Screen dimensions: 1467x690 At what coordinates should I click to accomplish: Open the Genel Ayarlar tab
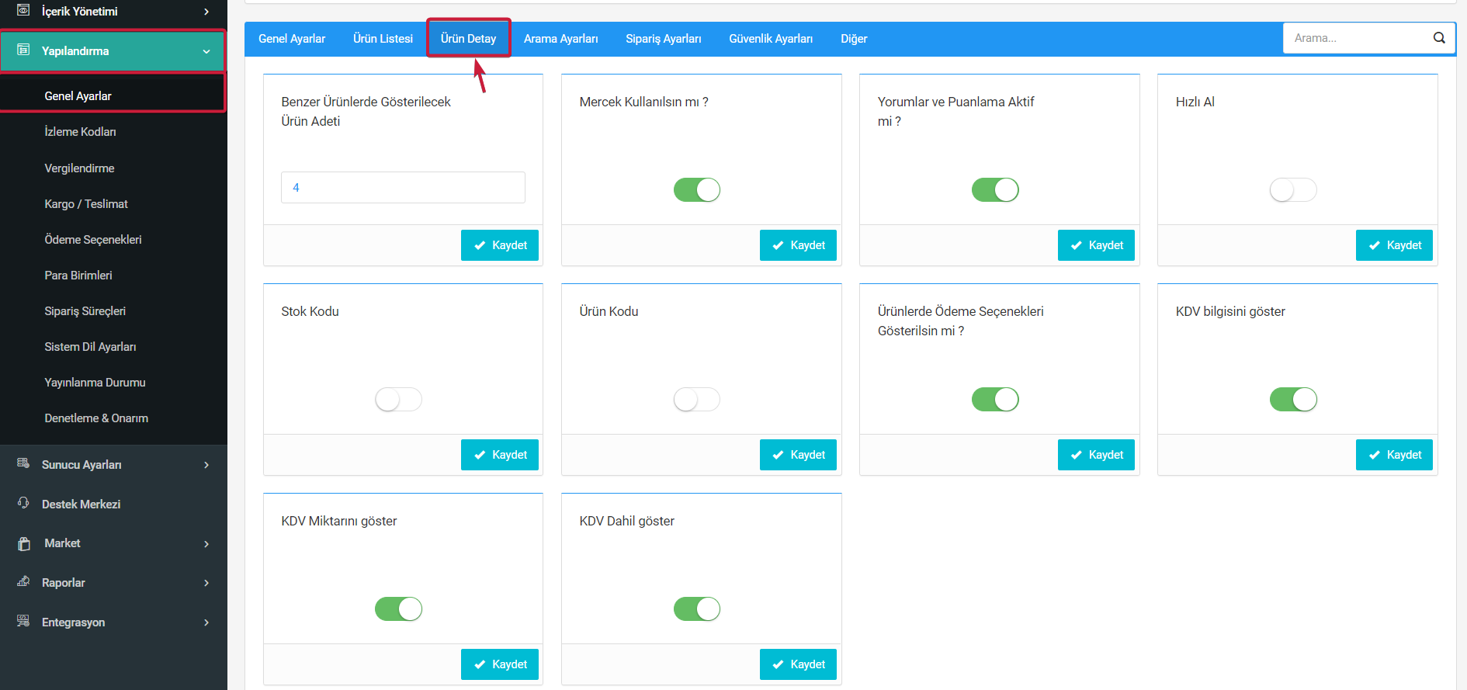[x=292, y=39]
